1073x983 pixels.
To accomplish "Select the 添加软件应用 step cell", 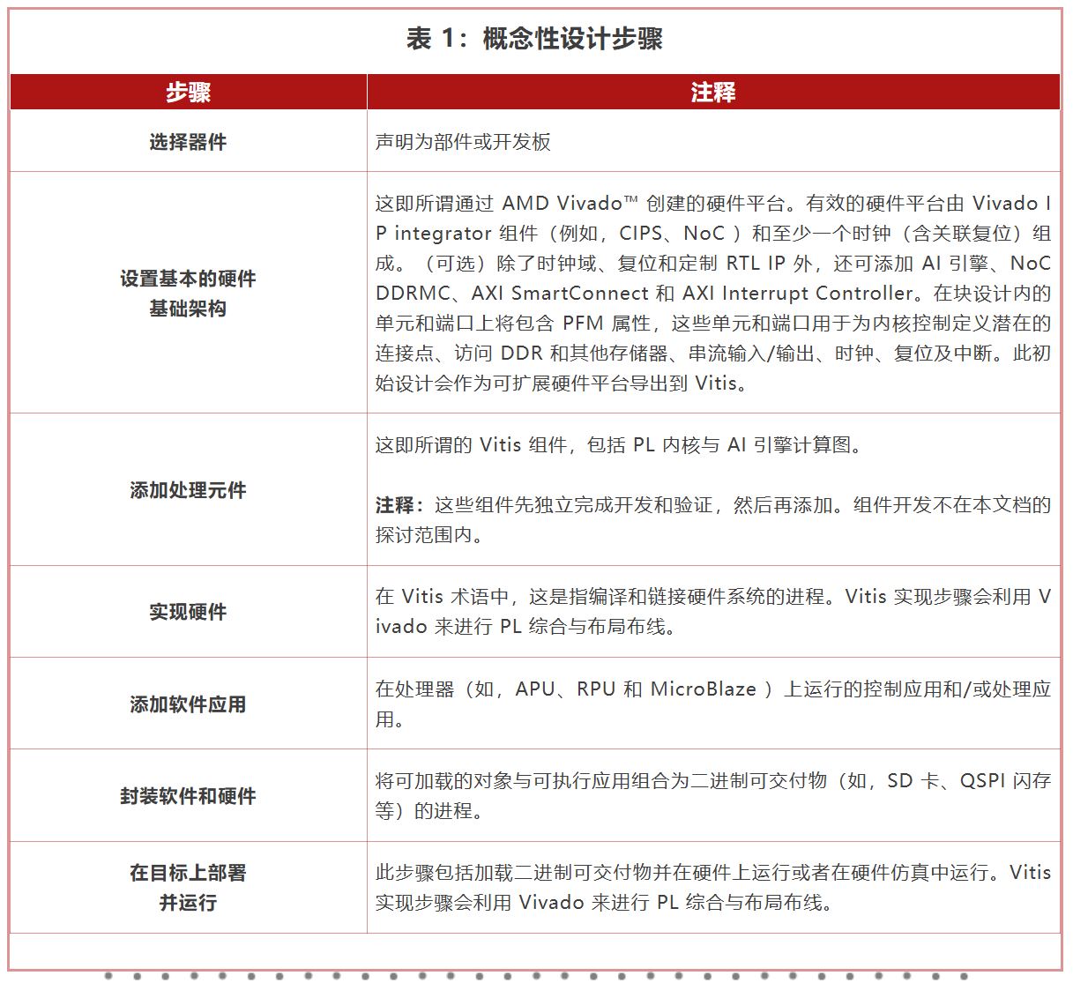I will (x=189, y=702).
